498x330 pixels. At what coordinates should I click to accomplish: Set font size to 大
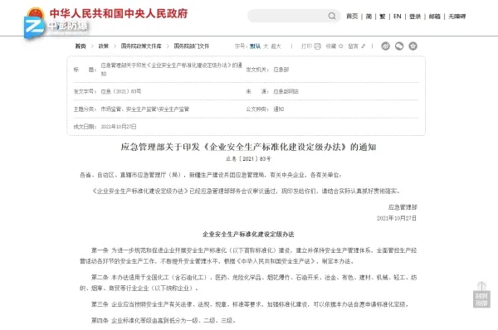point(266,46)
